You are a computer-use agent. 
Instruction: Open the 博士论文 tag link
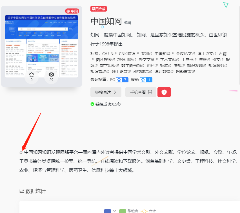click(207, 54)
